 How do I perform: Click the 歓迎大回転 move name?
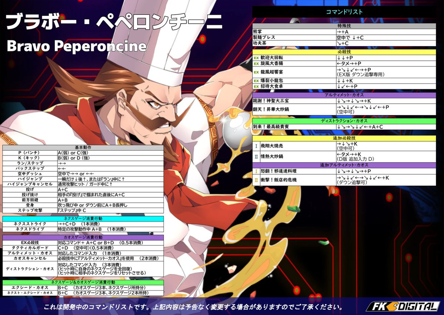(x=272, y=58)
